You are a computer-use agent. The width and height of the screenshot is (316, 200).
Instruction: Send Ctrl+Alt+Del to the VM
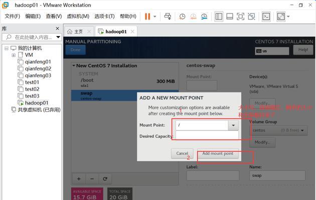pyautogui.click(x=168, y=16)
